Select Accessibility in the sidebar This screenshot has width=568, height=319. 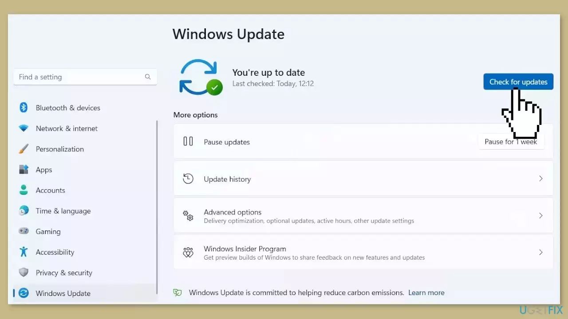pos(55,252)
